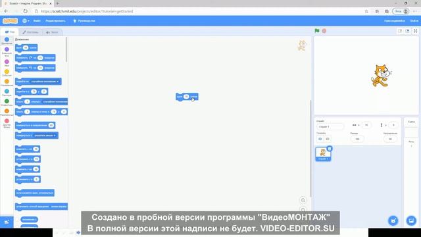The height and width of the screenshot is (237, 421).
Task: Show the sprite with the eye button
Action: point(320,139)
